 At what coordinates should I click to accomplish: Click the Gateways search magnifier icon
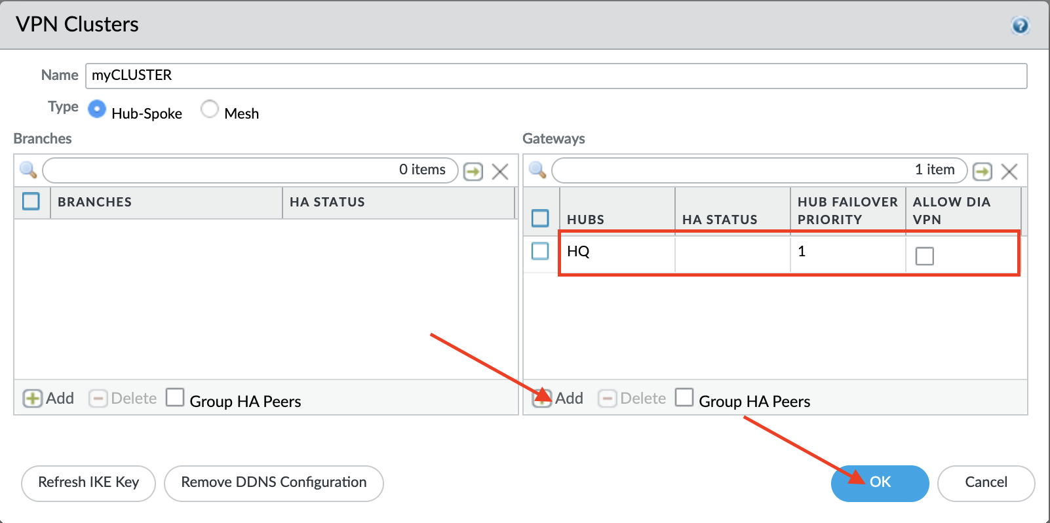[537, 170]
